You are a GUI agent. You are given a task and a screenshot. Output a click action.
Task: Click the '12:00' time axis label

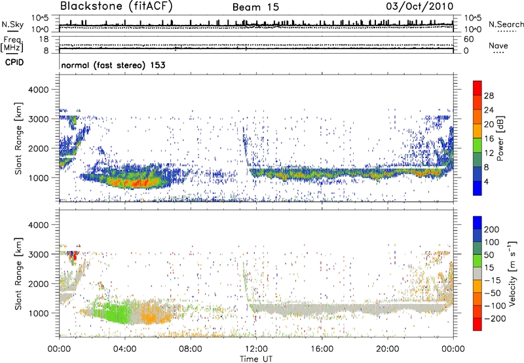256,349
